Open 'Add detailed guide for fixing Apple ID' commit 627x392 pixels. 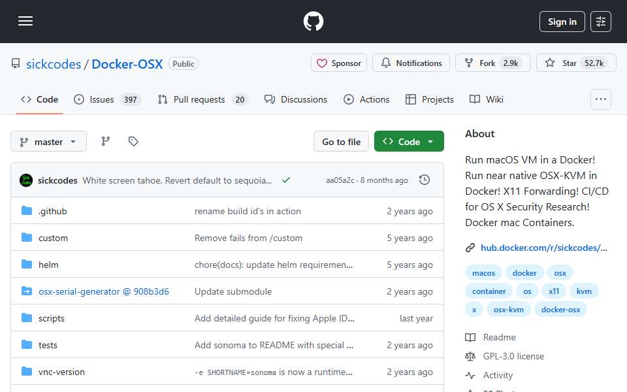(x=274, y=318)
